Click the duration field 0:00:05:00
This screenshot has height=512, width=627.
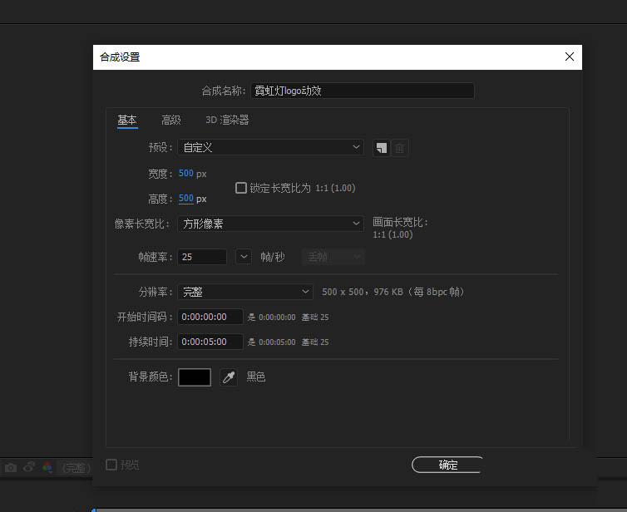pyautogui.click(x=210, y=342)
